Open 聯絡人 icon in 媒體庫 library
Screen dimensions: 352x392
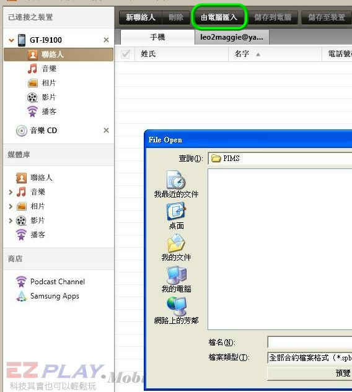pos(21,178)
